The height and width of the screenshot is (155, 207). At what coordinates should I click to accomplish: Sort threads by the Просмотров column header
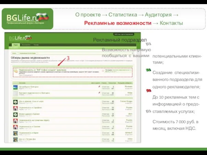(x=112, y=83)
